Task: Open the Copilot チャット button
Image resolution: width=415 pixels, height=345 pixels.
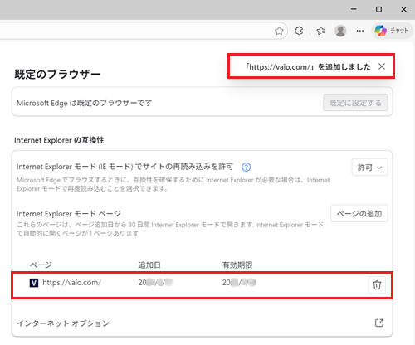Action: pos(392,31)
